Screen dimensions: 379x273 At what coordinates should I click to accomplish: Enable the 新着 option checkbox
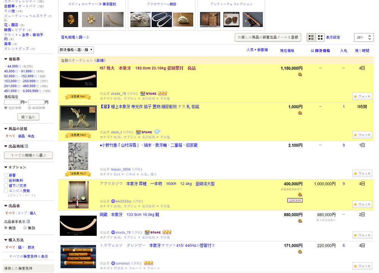pyautogui.click(x=6, y=175)
